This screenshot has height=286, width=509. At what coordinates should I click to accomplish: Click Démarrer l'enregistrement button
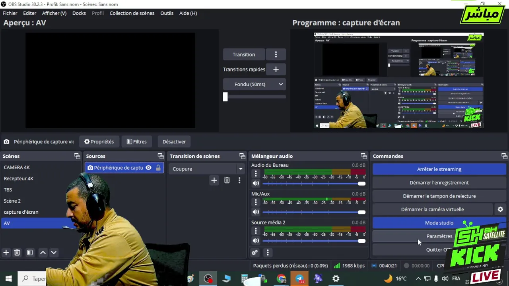pos(439,183)
